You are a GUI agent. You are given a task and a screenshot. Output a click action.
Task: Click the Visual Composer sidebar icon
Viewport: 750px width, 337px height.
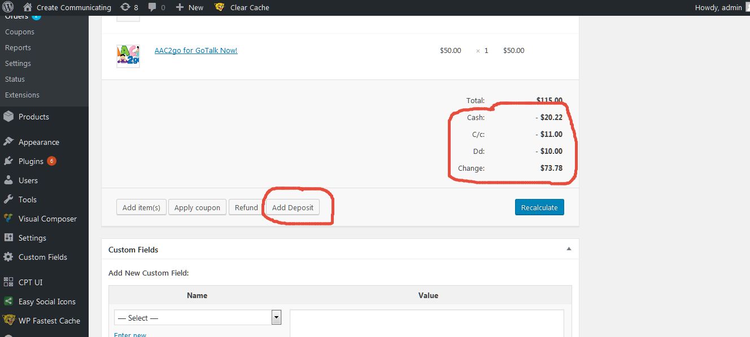pos(8,218)
